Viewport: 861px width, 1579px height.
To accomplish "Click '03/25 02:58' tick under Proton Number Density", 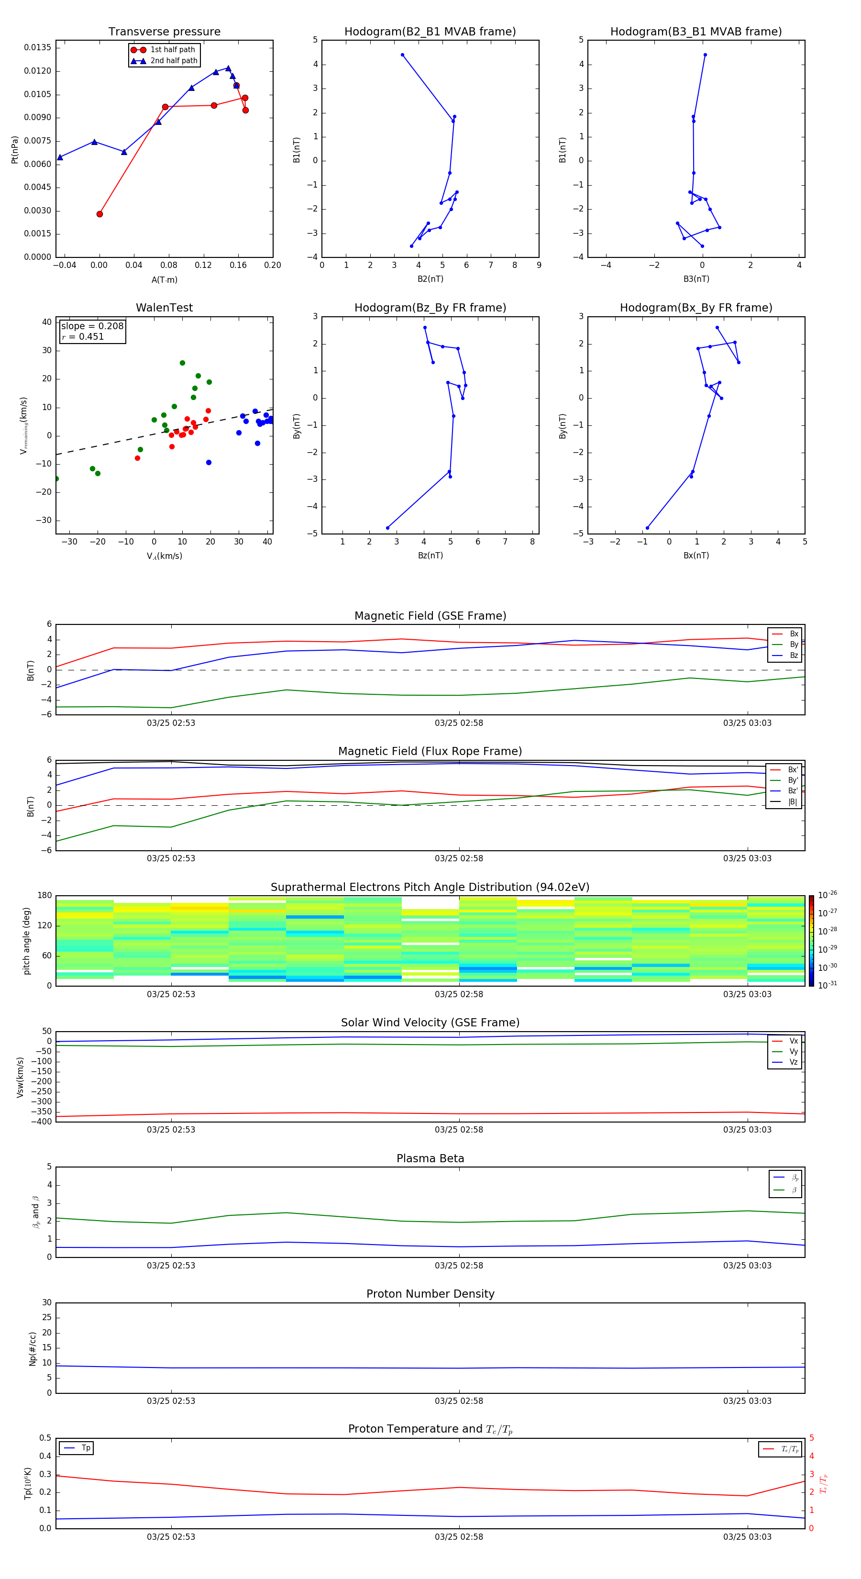I will (459, 1401).
